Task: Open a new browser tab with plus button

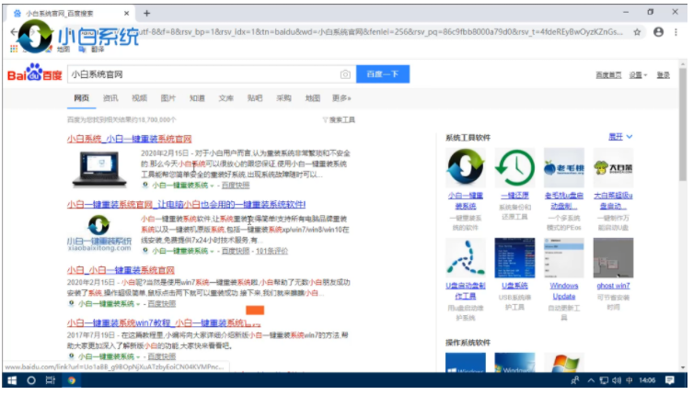Action: click(x=146, y=13)
